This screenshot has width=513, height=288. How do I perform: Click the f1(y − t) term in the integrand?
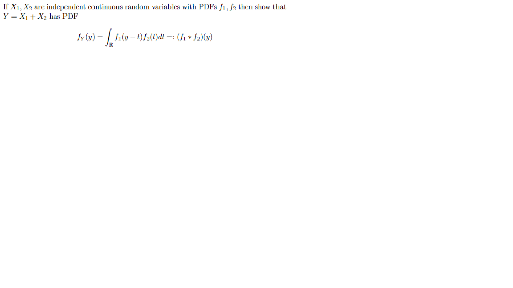(x=129, y=37)
